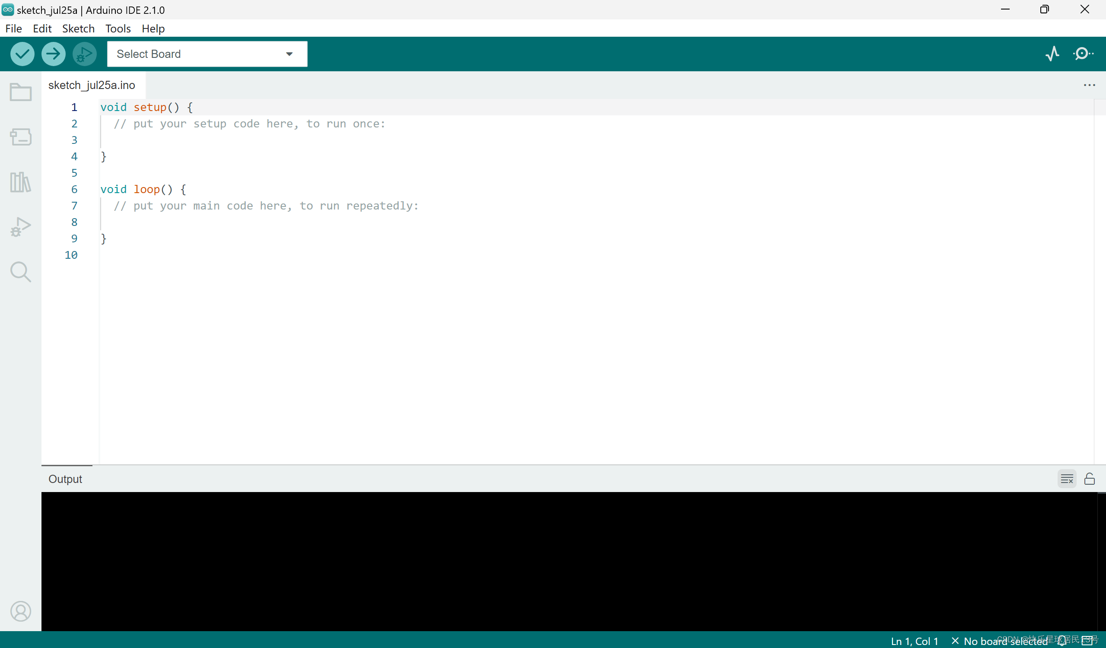Screen dimensions: 1106x648
Task: Clear the Output console
Action: (x=1068, y=479)
